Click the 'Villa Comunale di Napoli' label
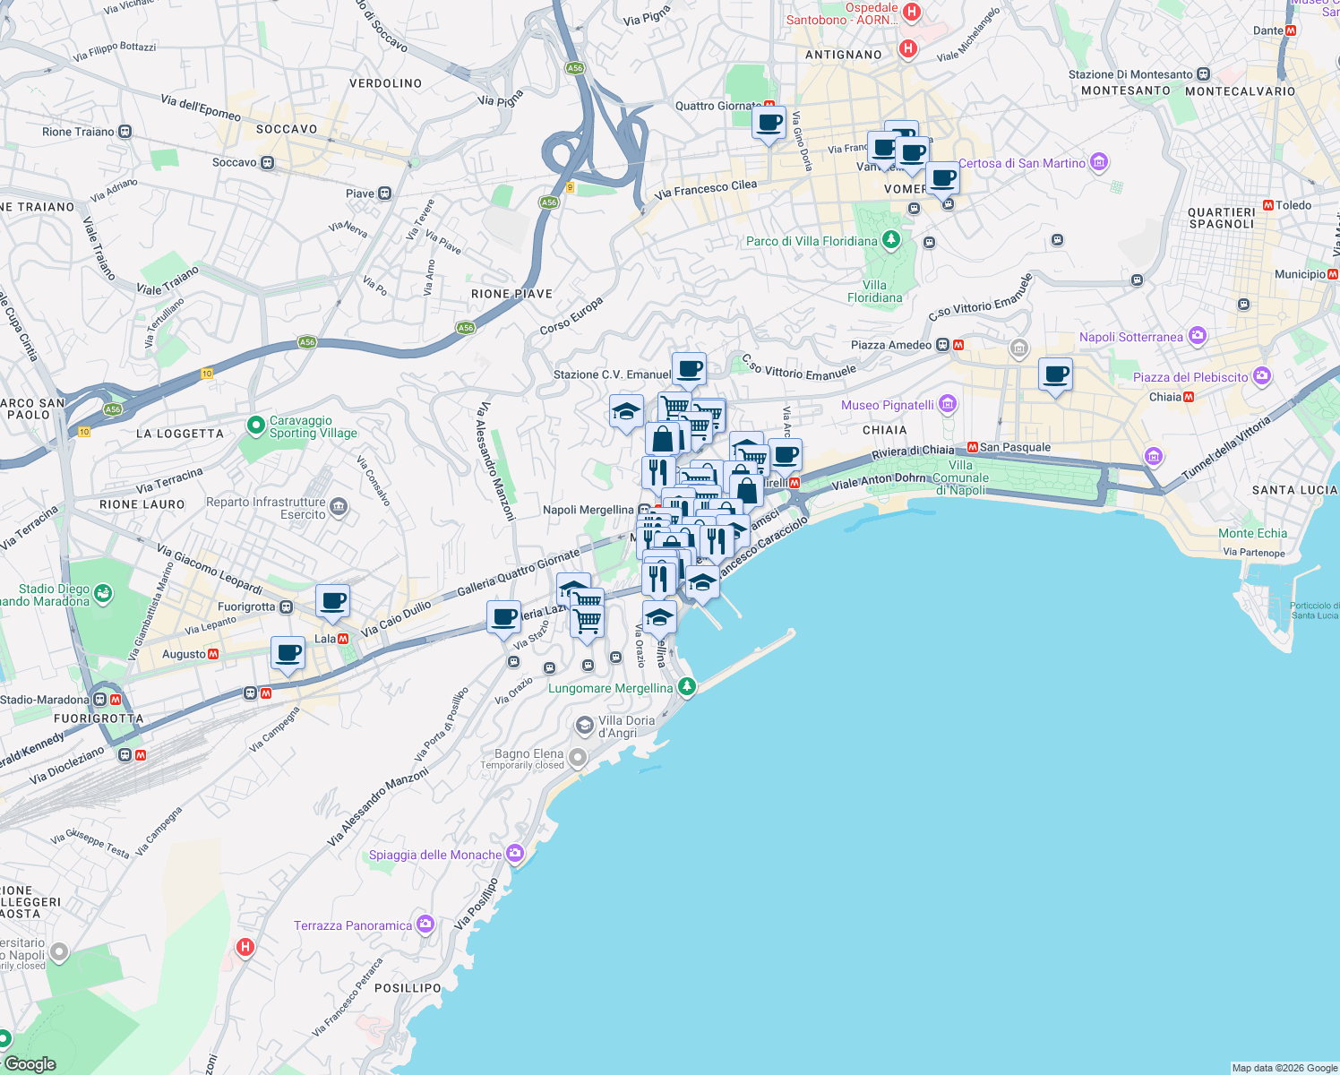Viewport: 1340px width, 1075px height. coord(961,477)
